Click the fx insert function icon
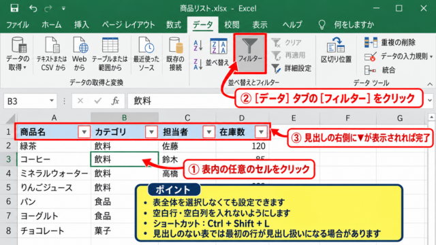Viewport: 436px width, 245px height. point(115,101)
